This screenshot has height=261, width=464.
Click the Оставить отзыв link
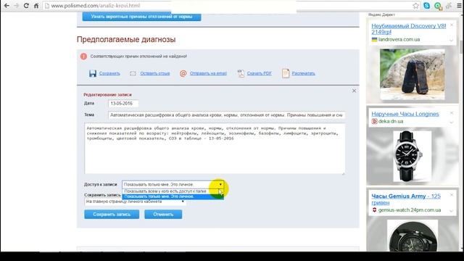(154, 73)
